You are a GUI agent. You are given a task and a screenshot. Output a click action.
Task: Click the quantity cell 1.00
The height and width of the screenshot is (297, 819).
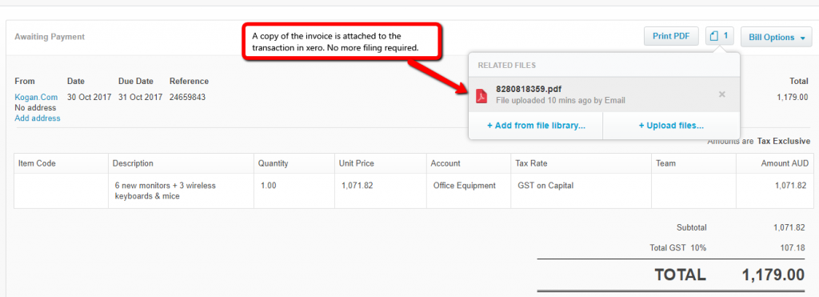tap(294, 191)
